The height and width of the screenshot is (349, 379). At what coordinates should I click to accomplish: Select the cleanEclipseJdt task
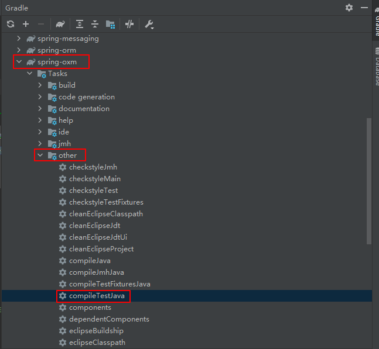click(x=94, y=226)
